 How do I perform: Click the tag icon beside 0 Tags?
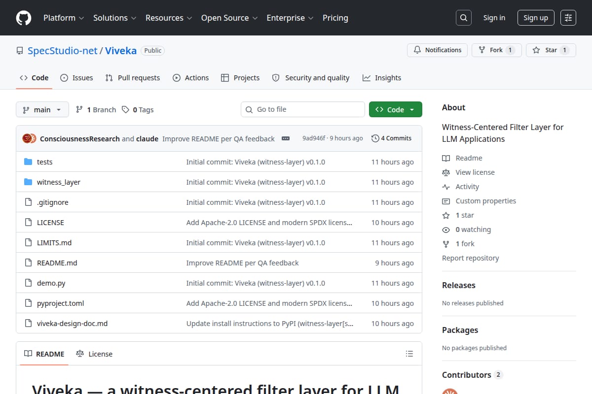coord(125,109)
